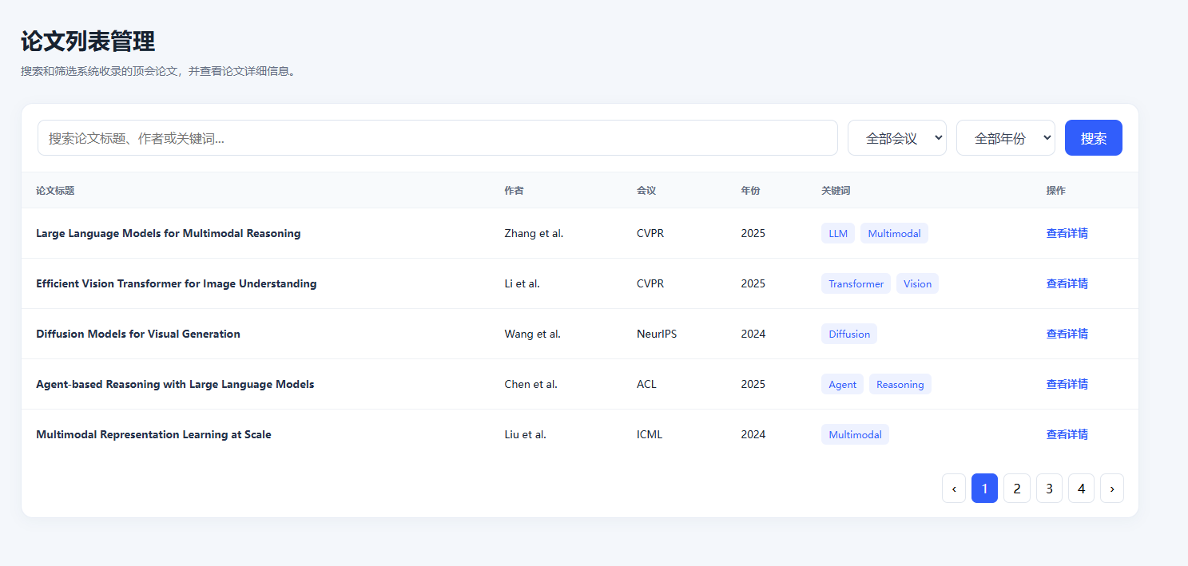This screenshot has height=566, width=1188.
Task: Focus the paper search input field
Action: tap(438, 138)
